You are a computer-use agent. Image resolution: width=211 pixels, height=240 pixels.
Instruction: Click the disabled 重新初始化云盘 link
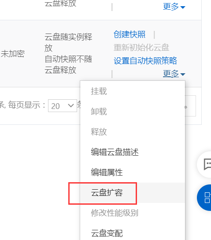click(x=141, y=48)
